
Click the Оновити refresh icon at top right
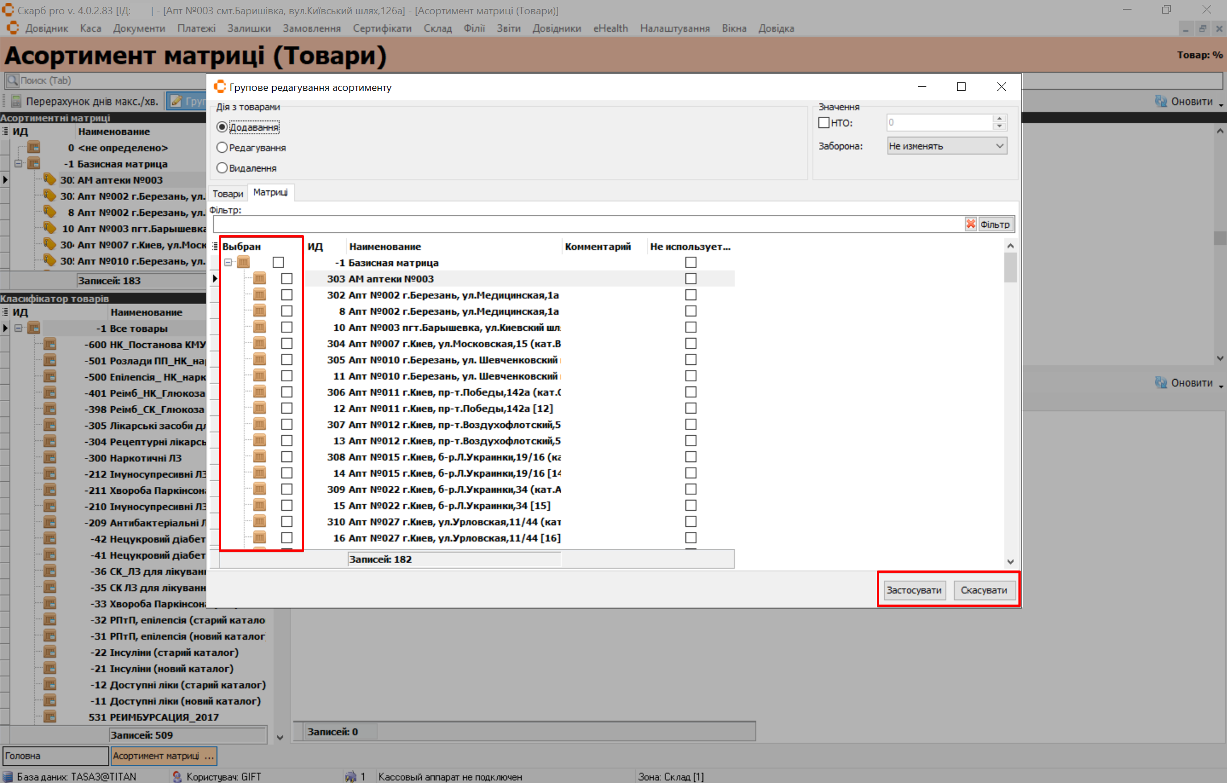coord(1161,101)
